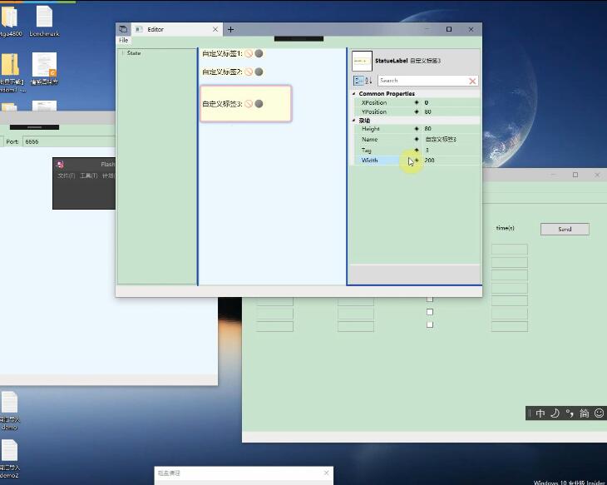The image size is (607, 485).
Task: Select the XPosition property name
Action: (374, 102)
